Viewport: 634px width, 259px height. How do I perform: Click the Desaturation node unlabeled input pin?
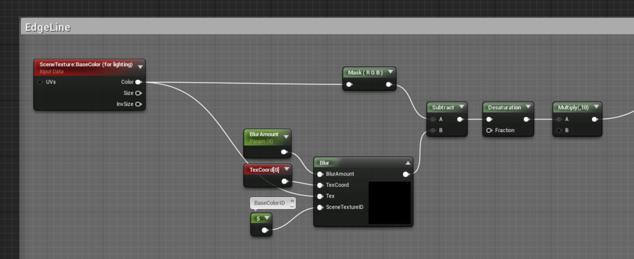[x=489, y=119]
